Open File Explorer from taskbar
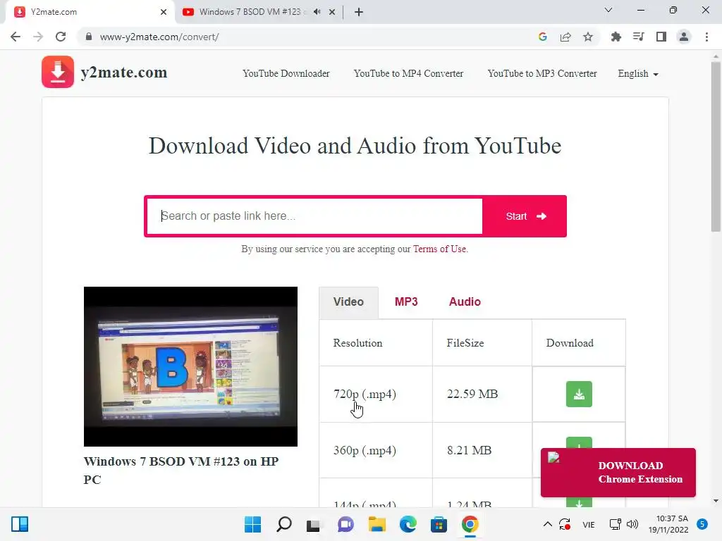The image size is (722, 541). pos(377,524)
